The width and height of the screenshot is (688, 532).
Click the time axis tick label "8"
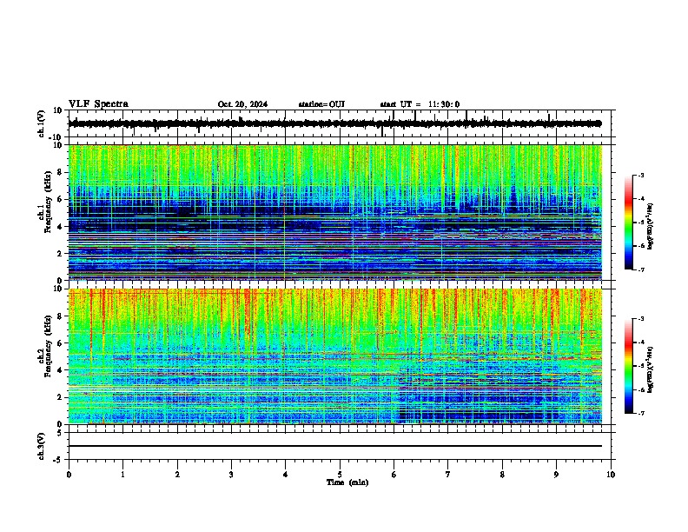502,475
